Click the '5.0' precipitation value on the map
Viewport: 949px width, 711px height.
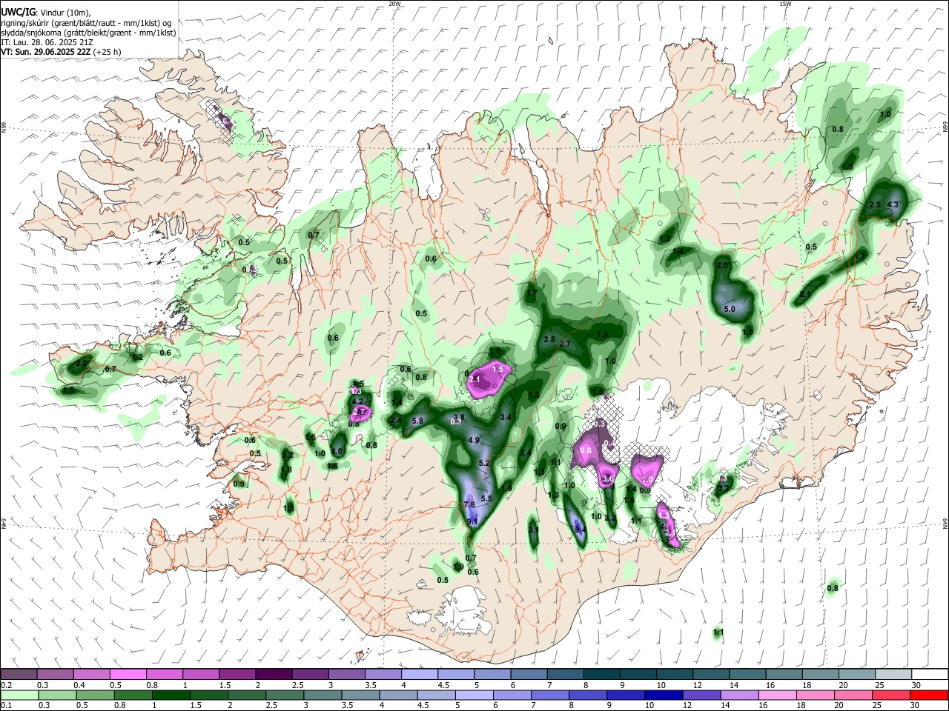point(730,309)
